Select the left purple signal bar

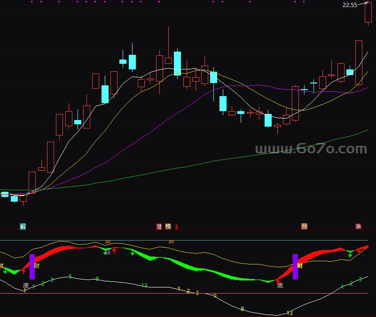tap(32, 266)
